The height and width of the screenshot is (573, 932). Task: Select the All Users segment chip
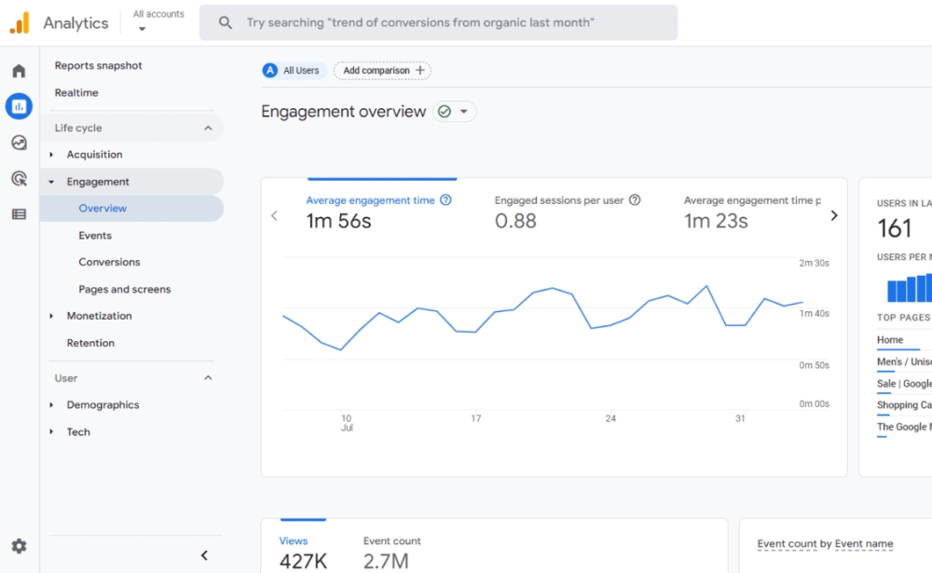click(293, 70)
